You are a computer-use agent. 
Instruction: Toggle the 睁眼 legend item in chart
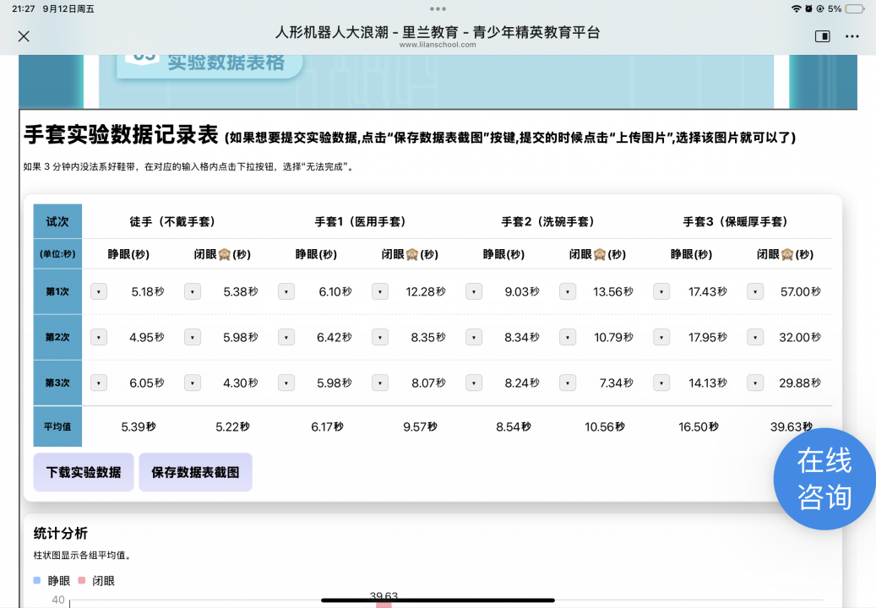tap(52, 581)
